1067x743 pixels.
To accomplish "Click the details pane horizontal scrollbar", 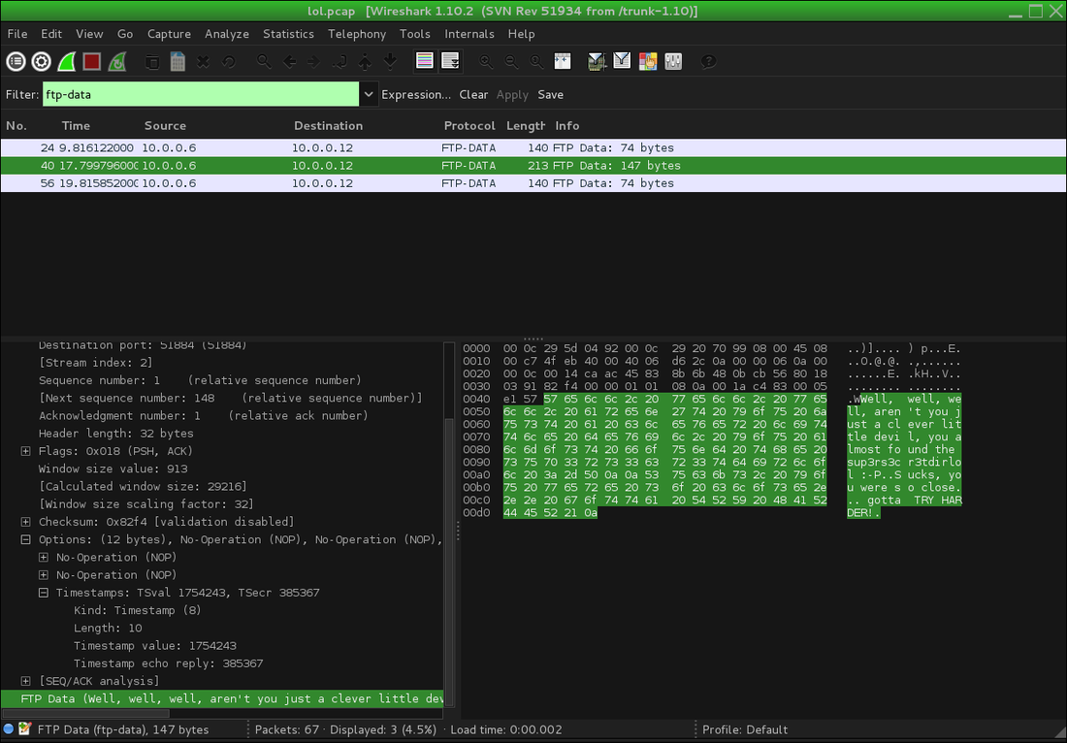I will click(x=85, y=713).
